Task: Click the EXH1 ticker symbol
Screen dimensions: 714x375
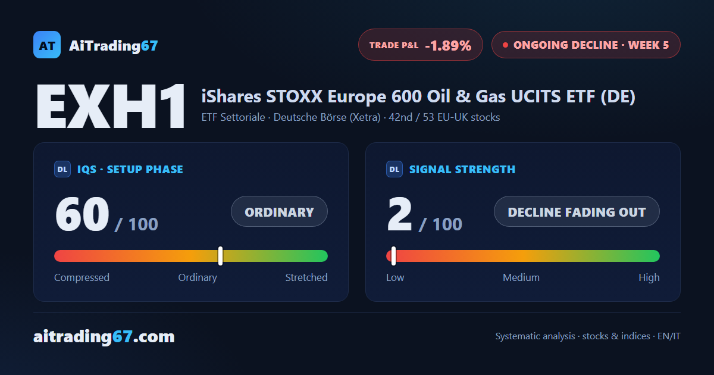Action: point(111,108)
